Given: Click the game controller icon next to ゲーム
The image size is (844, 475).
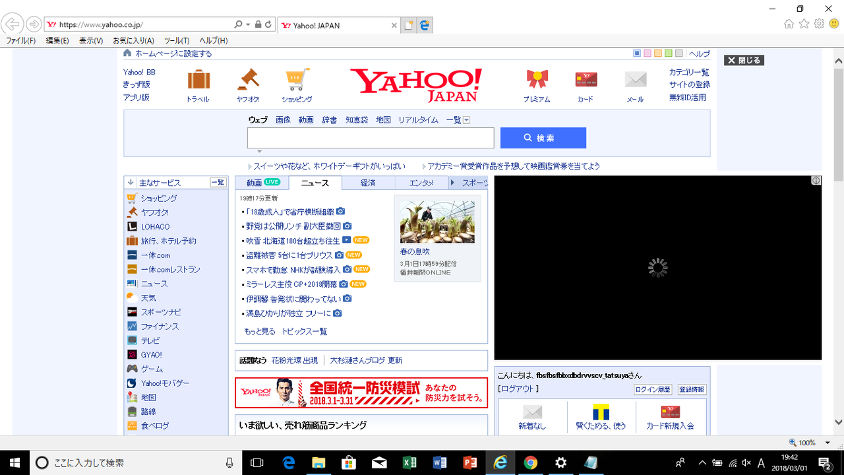Looking at the screenshot, I should 132,369.
